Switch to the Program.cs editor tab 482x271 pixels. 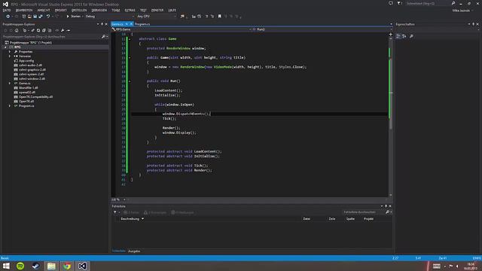coord(142,24)
